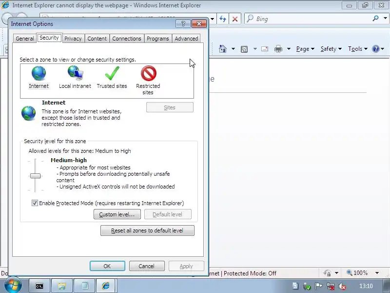Click the tray icon left of green shield

295,286
